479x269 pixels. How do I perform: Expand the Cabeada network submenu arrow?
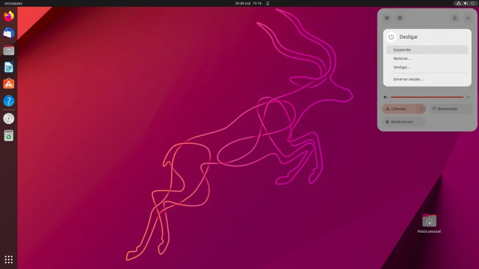pos(421,109)
